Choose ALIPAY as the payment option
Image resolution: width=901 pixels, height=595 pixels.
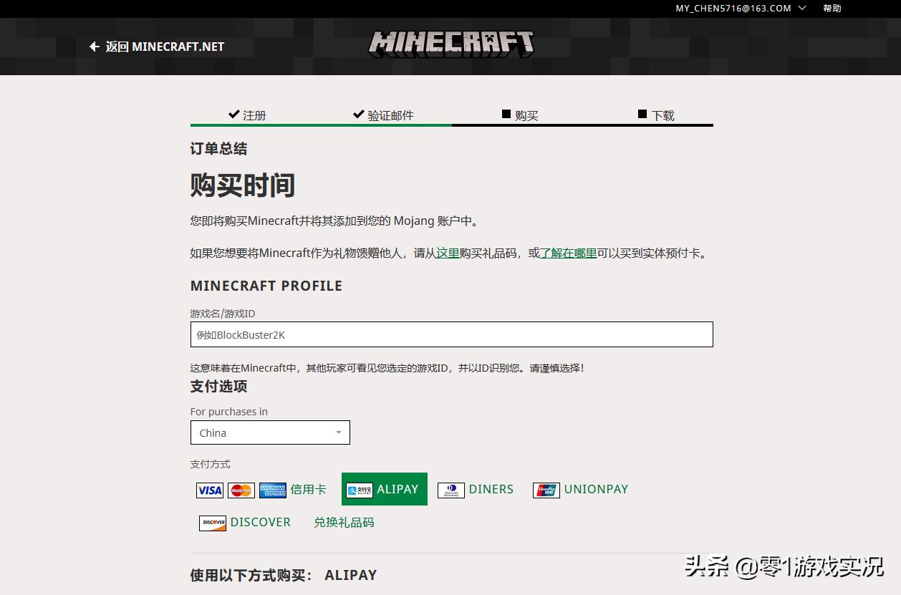pos(384,489)
